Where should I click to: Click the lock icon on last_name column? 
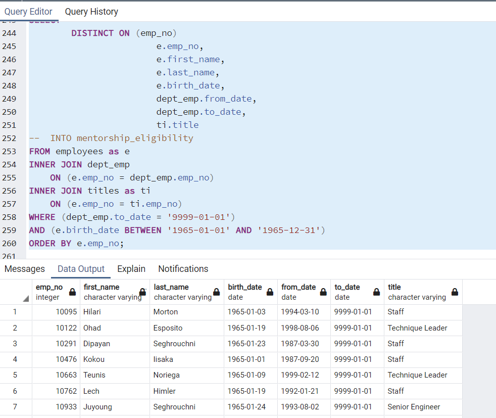(216, 292)
